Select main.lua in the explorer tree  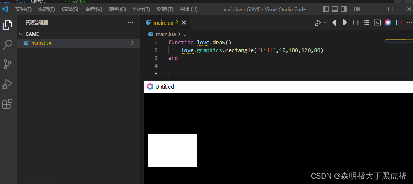[41, 43]
